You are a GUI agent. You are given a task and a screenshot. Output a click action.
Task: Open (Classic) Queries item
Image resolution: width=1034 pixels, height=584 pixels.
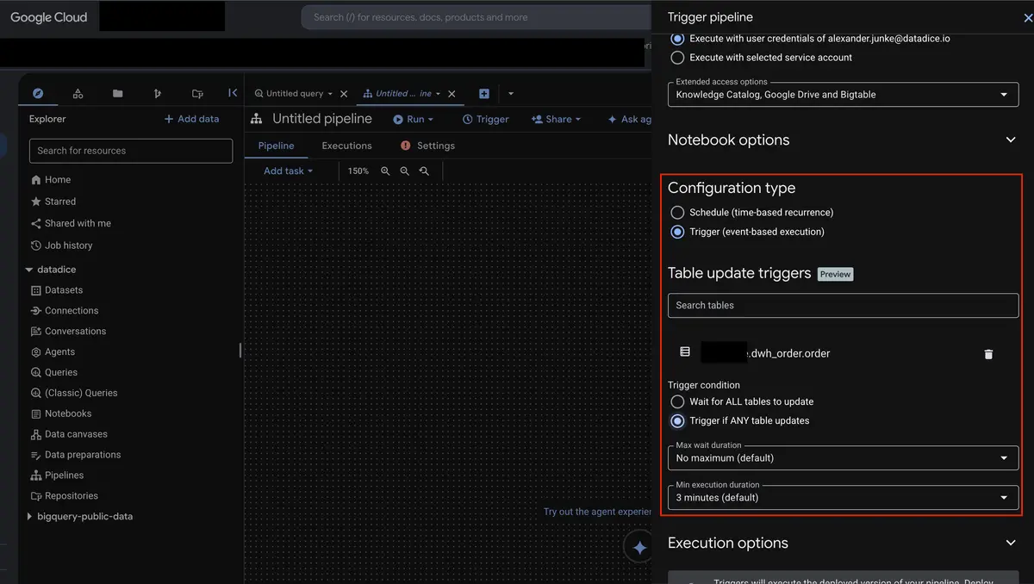point(81,393)
